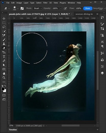
Task: Open the Character panel icon
Action: point(102,42)
